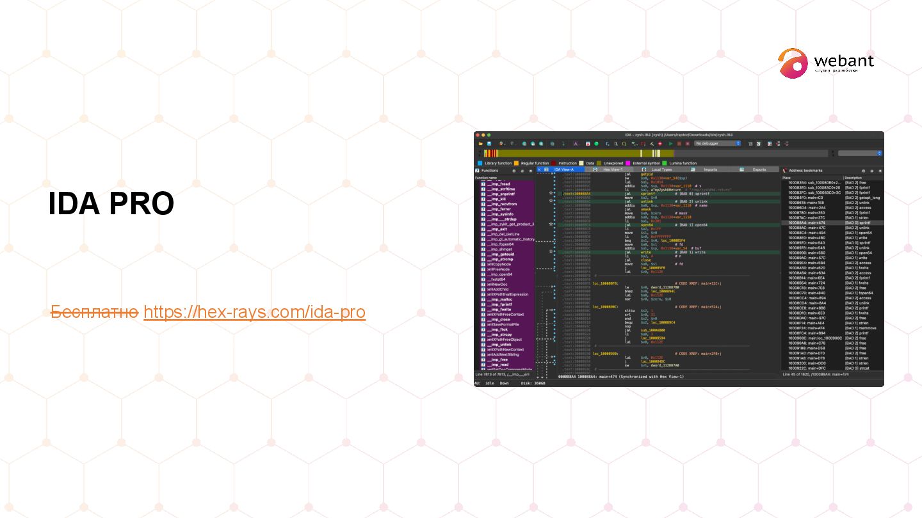Click the save database icon in IDA toolbar
The image size is (922, 518).
point(489,144)
